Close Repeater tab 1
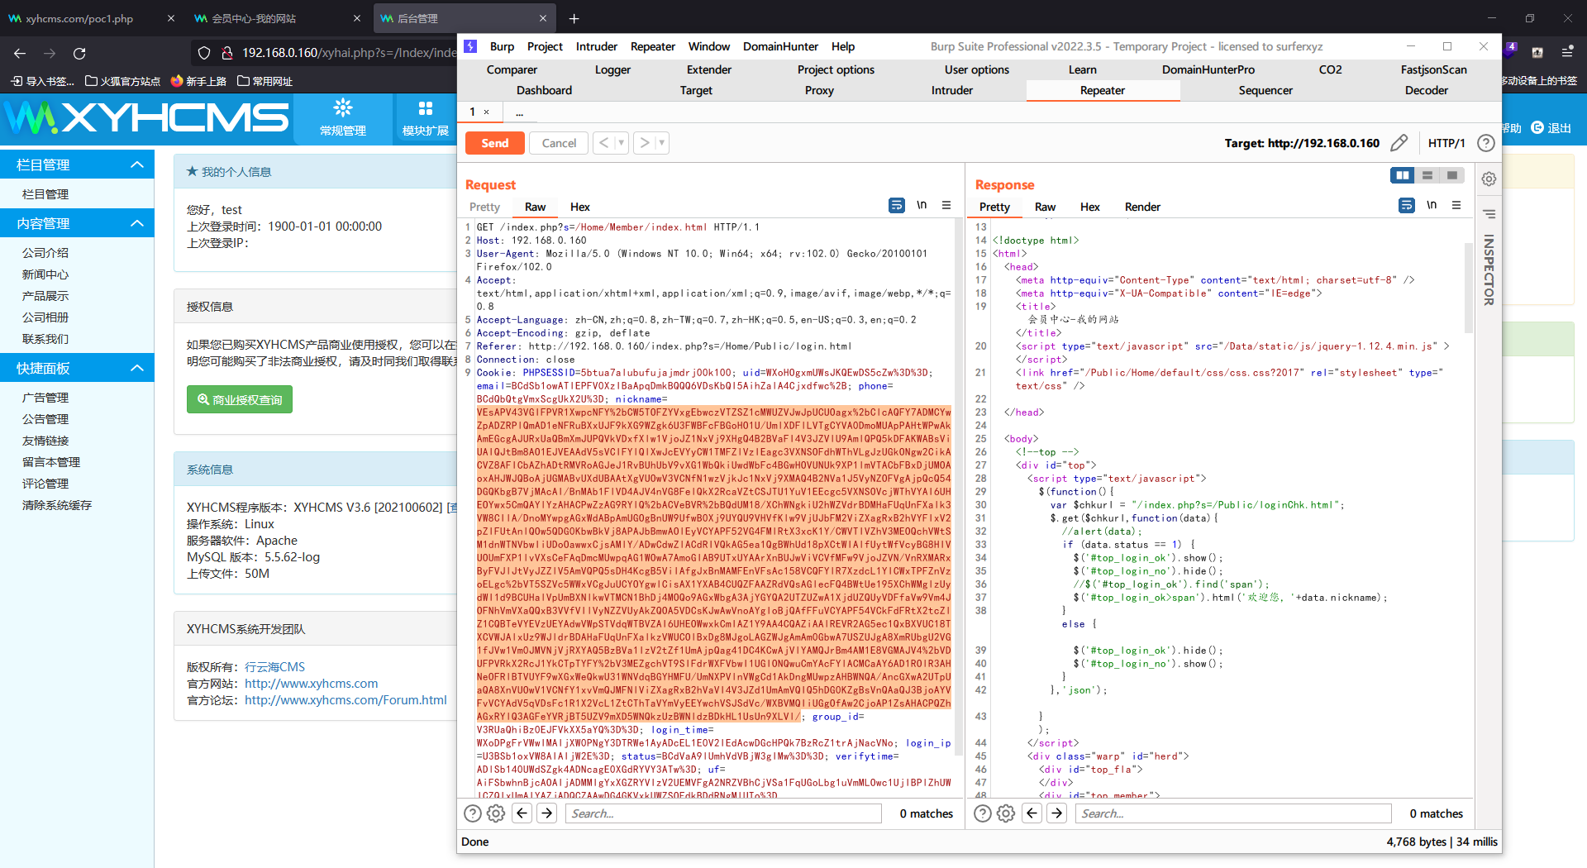The image size is (1587, 868). coord(487,112)
